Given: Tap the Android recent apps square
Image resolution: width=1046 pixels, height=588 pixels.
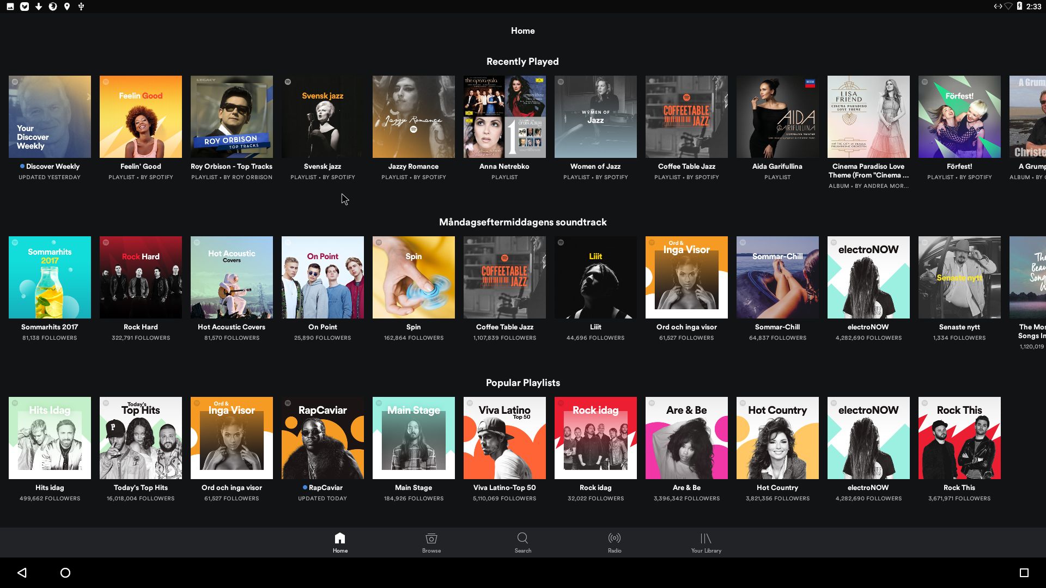Looking at the screenshot, I should (1024, 572).
